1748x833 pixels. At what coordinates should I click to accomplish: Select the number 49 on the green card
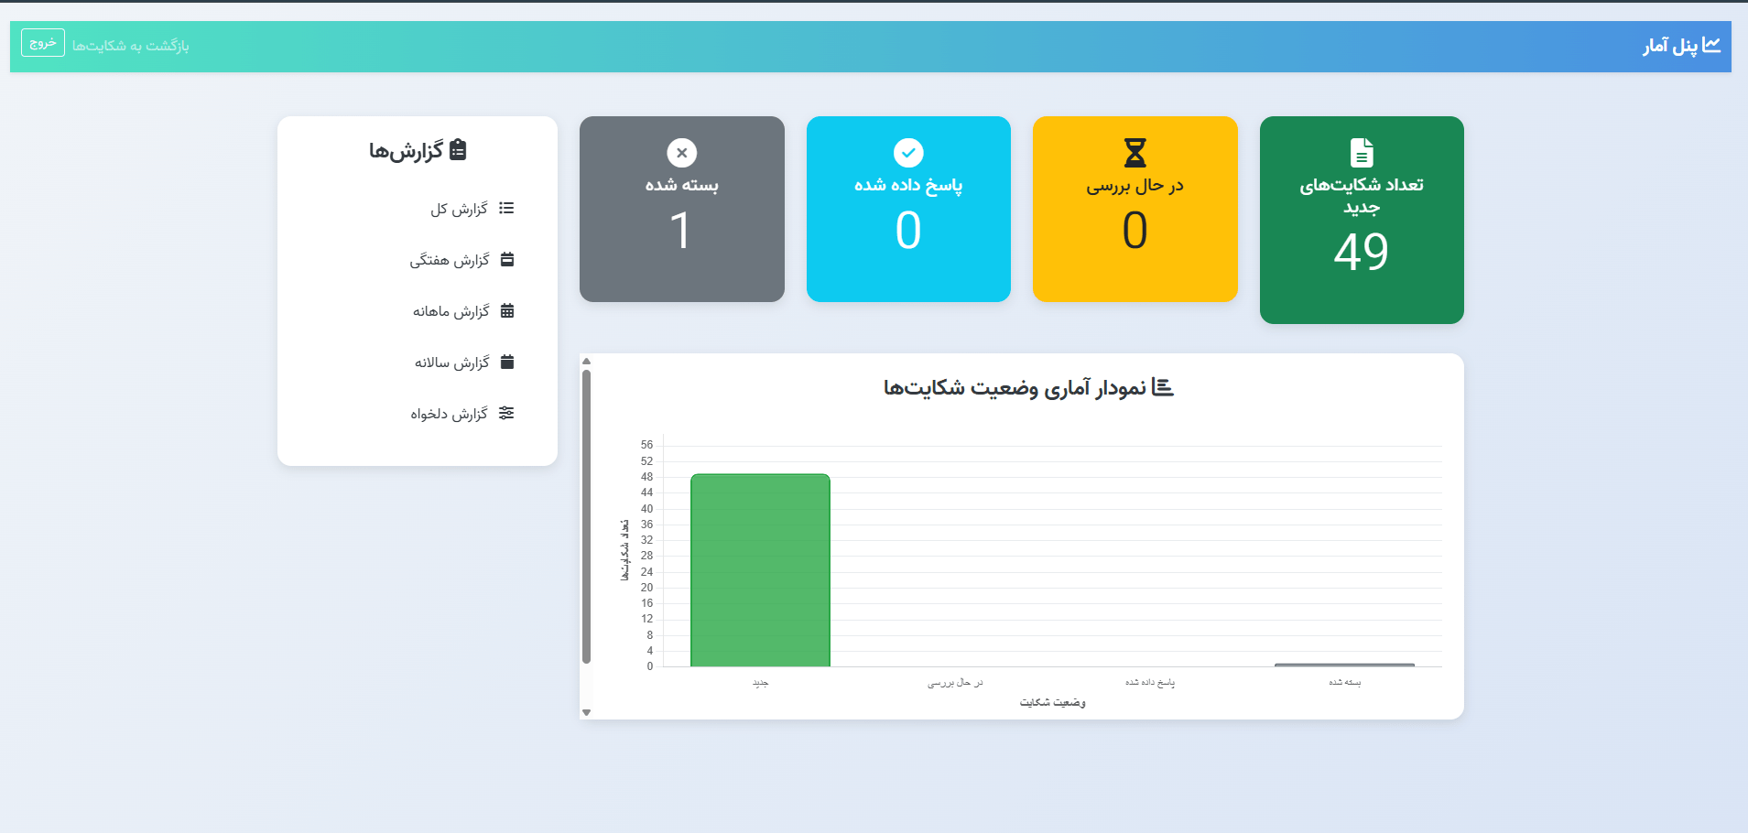(1361, 254)
